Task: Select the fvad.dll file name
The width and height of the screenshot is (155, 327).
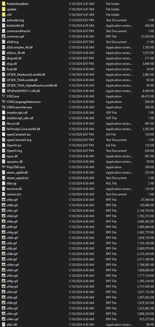Action: (x=12, y=69)
